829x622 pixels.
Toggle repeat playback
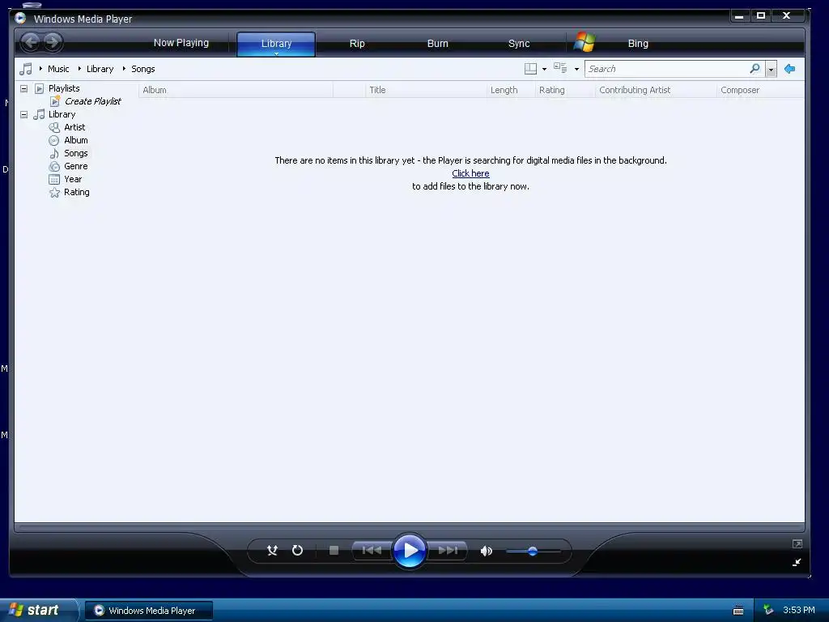298,551
